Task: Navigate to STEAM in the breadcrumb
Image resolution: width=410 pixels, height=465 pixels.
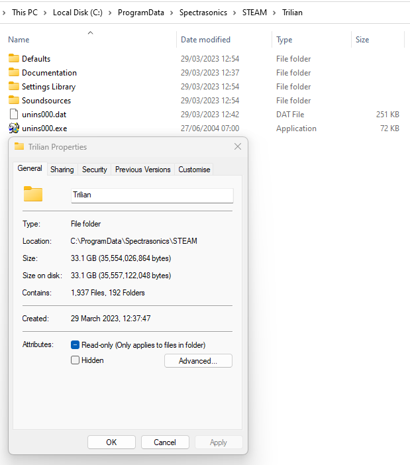Action: coord(254,13)
